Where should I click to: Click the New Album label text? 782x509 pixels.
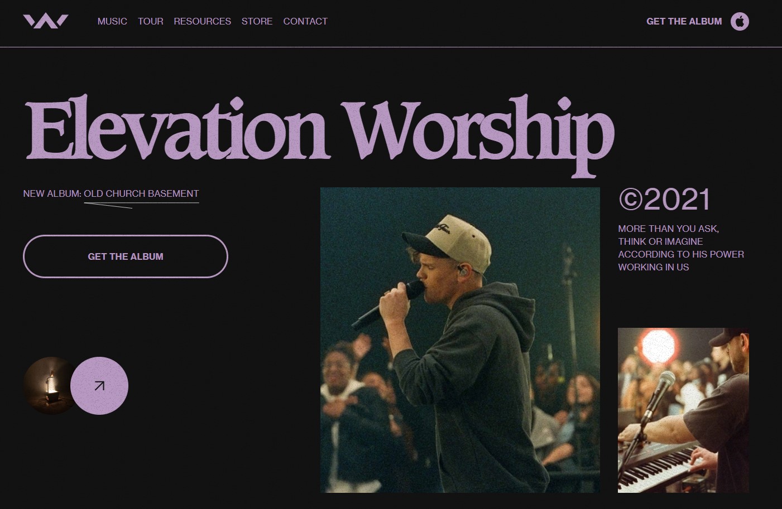pos(52,193)
